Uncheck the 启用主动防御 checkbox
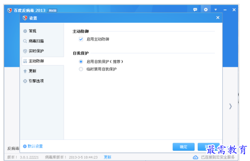The image size is (250, 161). pos(81,39)
